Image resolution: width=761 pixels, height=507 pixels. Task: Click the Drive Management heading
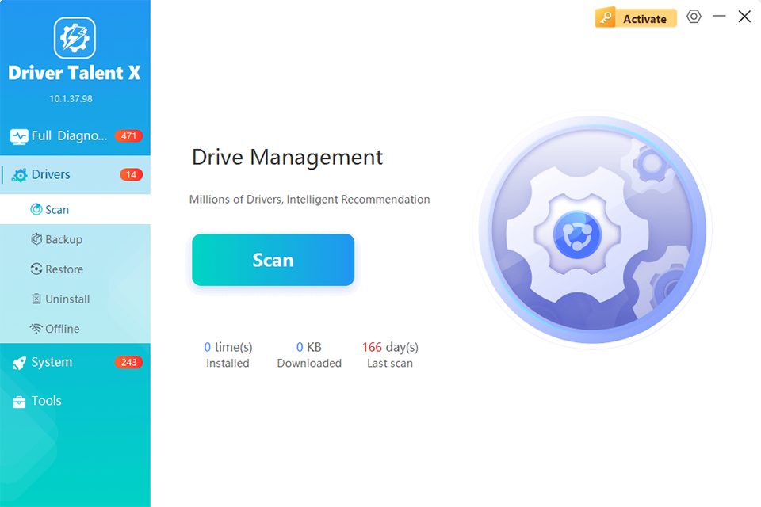click(x=287, y=157)
